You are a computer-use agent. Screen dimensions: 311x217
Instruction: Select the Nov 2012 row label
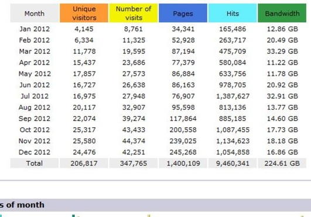tap(35, 141)
